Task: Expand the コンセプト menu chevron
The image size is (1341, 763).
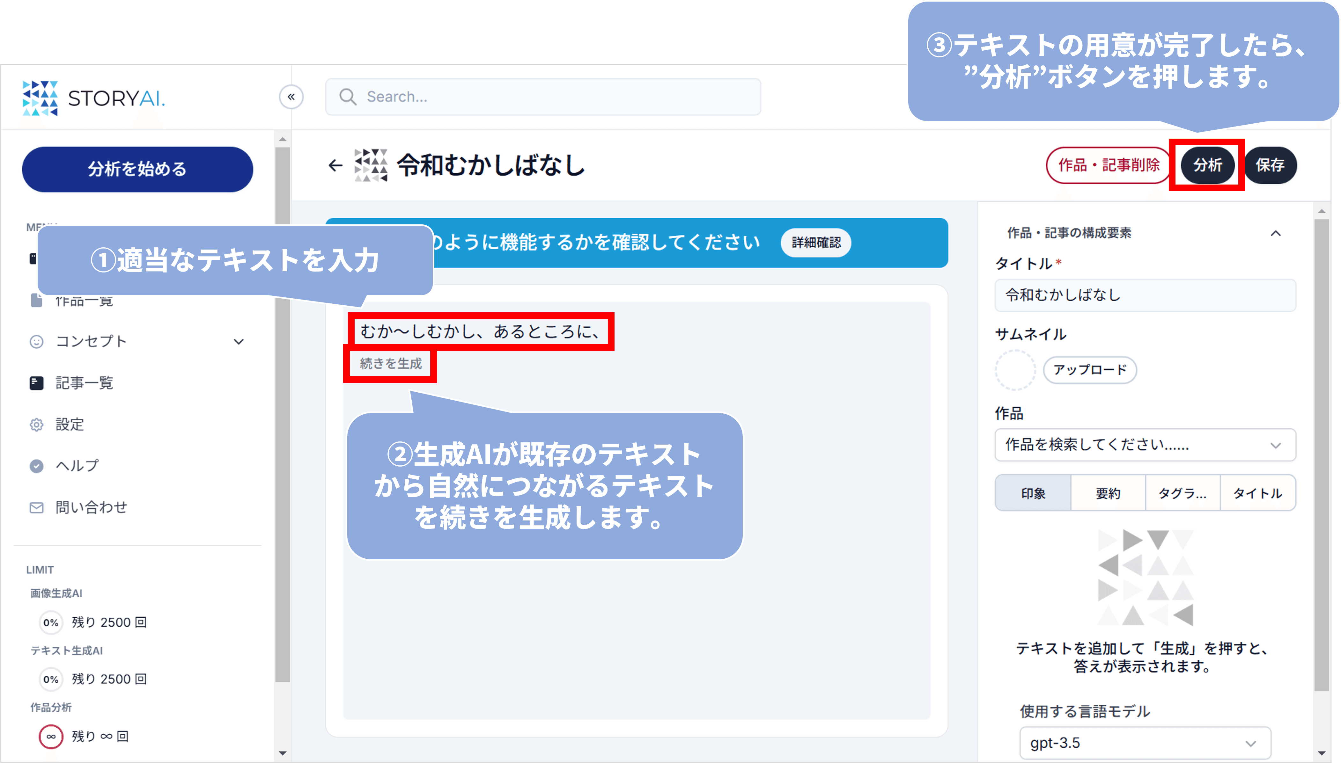Action: 239,342
